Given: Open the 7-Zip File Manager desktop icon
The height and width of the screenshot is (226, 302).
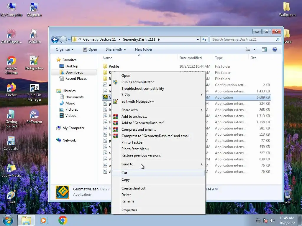Looking at the screenshot, I should pos(34,92).
